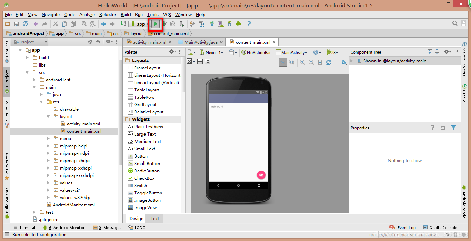
Task: Zoom in on the design preview
Action: 302,62
